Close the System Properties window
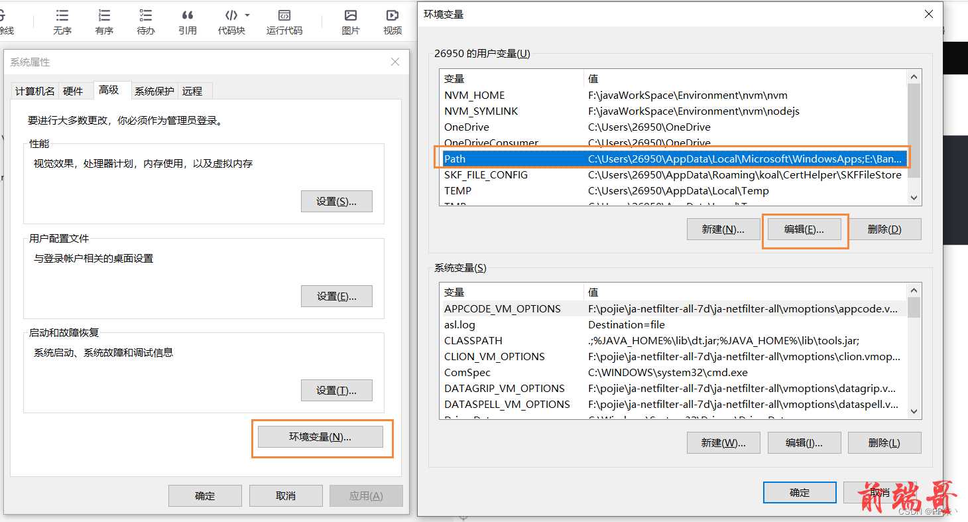968x522 pixels. point(395,62)
